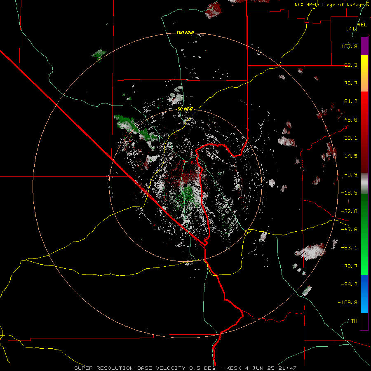Click the 45.6 legend value
The image size is (371, 371).
pos(351,120)
